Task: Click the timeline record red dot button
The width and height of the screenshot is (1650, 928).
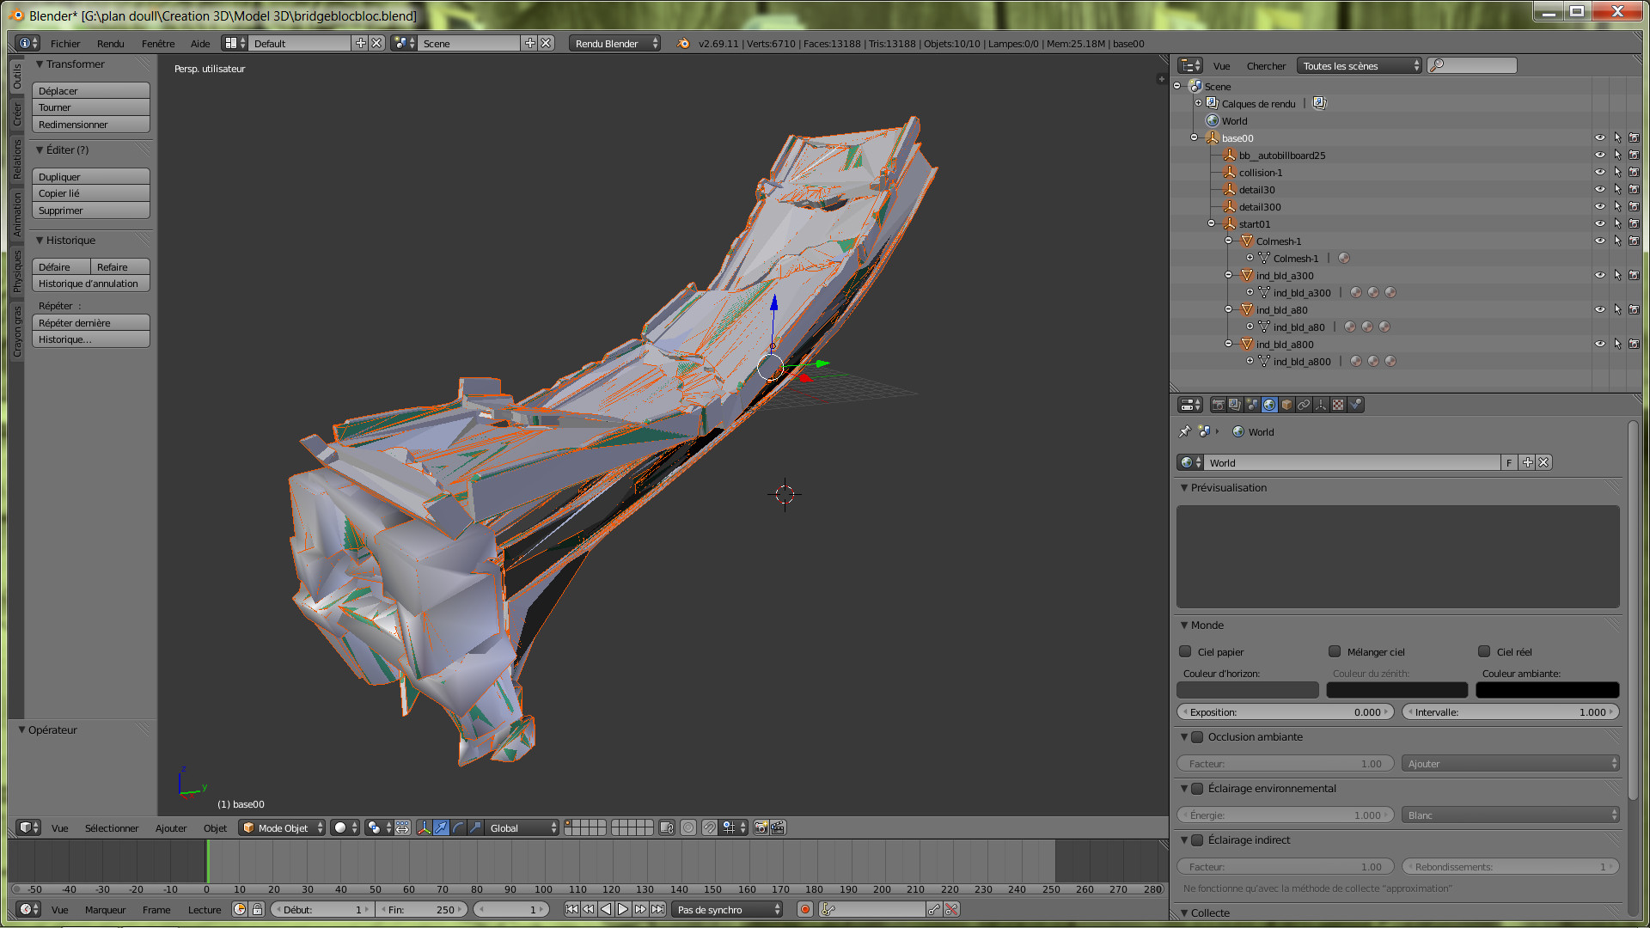Action: (805, 909)
